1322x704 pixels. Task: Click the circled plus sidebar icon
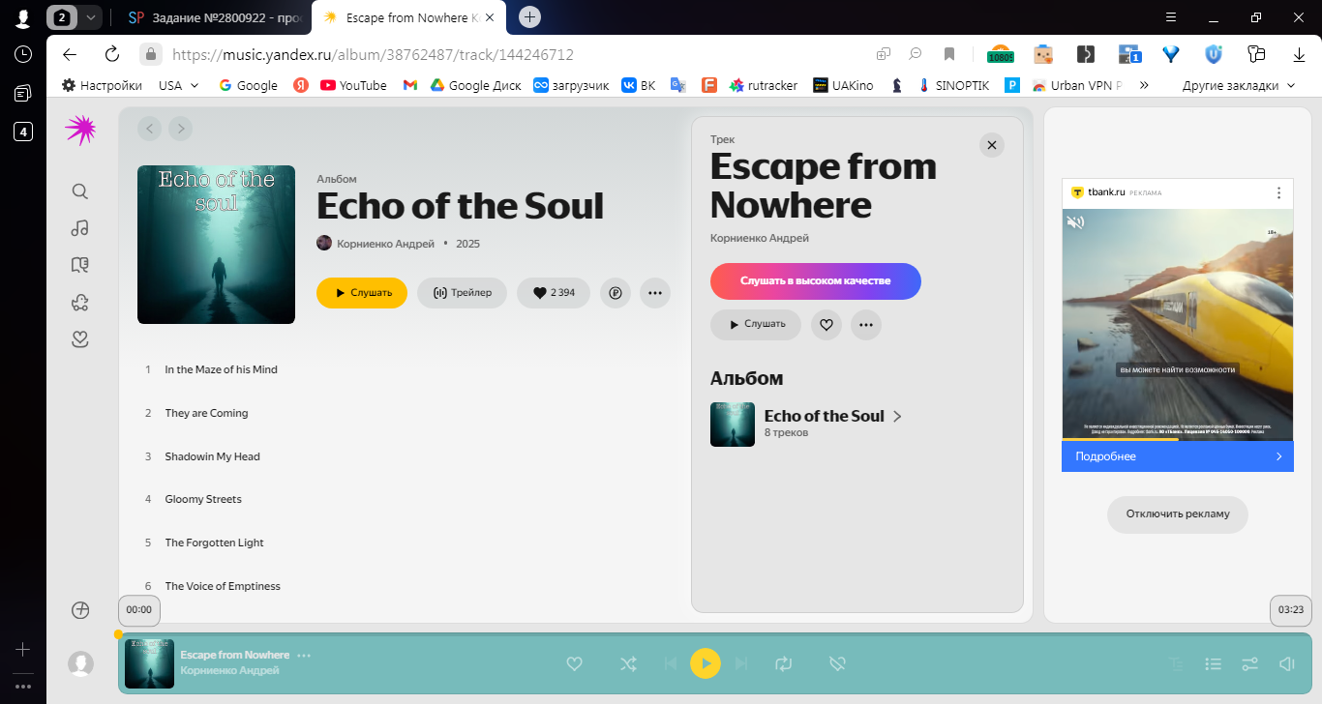[x=80, y=610]
